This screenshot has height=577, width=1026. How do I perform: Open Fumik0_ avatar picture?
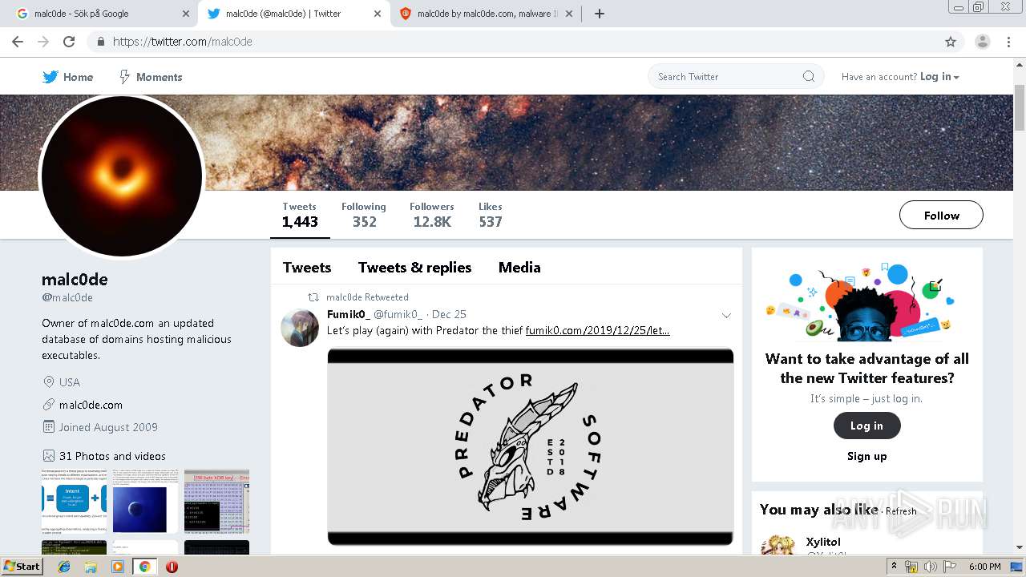coord(300,327)
